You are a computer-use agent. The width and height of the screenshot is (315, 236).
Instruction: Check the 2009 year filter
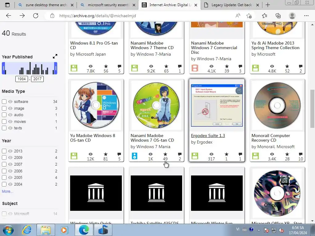4,158
